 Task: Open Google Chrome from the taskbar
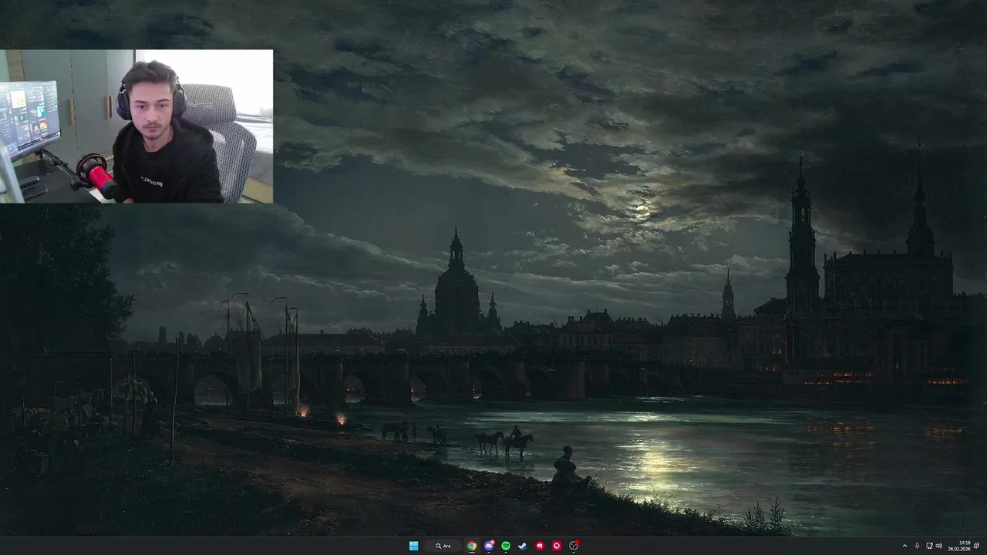(472, 546)
